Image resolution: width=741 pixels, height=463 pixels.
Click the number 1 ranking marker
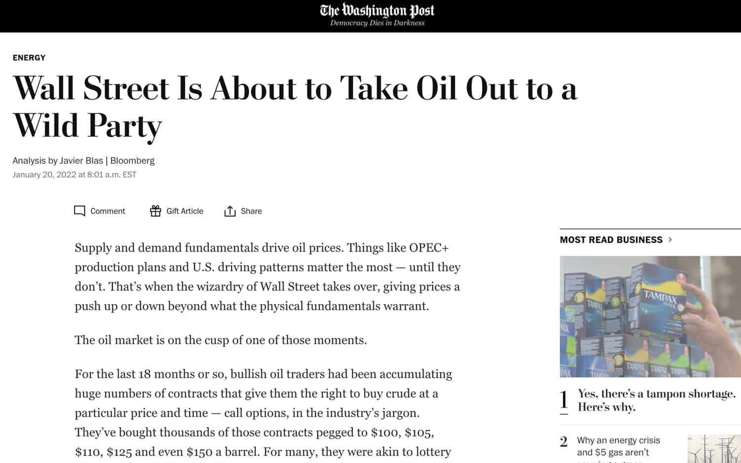point(564,400)
